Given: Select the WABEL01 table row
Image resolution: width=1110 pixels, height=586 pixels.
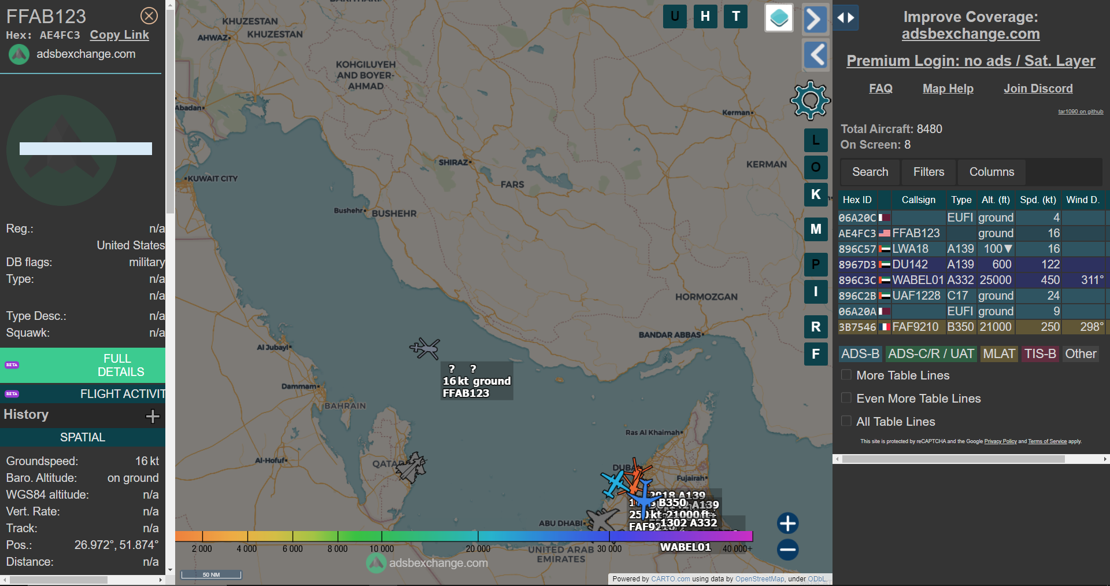Looking at the screenshot, I should (971, 280).
